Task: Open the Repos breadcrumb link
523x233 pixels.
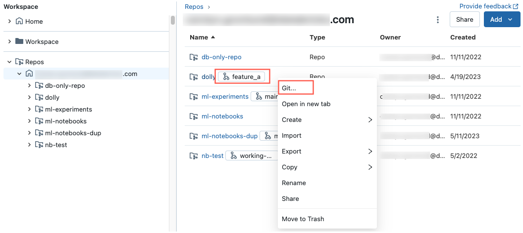Action: tap(194, 6)
